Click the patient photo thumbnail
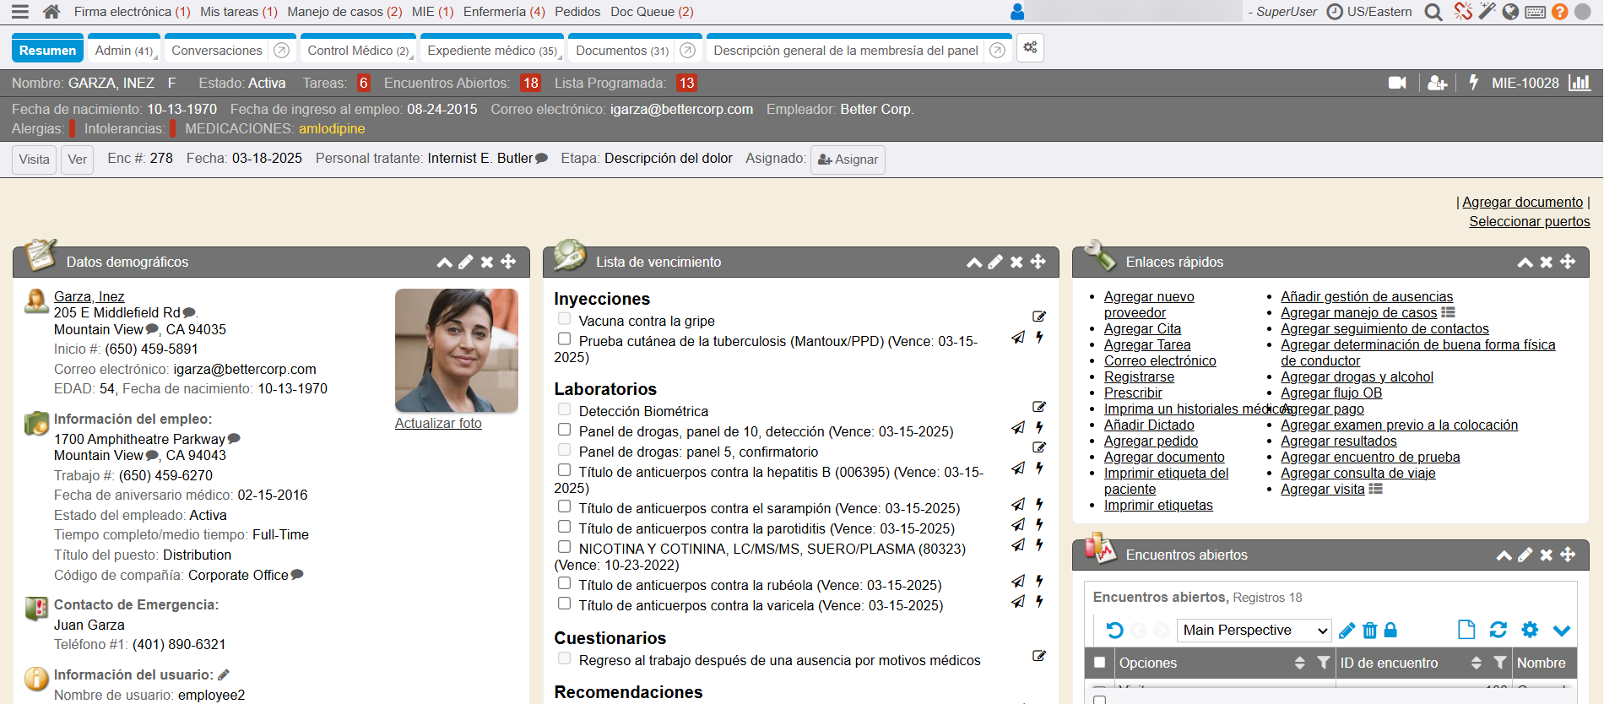1604x704 pixels. pyautogui.click(x=456, y=350)
